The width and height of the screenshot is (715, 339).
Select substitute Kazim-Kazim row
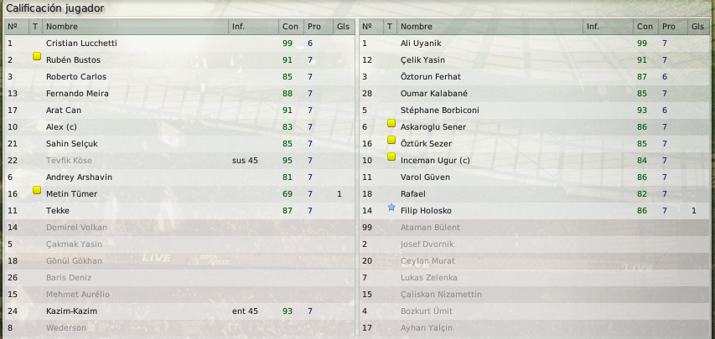point(179,311)
